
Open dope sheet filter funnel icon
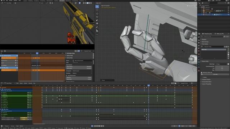pyautogui.click(x=178, y=83)
